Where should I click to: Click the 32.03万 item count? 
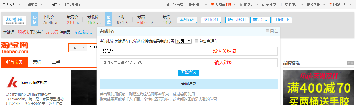pos(52,32)
